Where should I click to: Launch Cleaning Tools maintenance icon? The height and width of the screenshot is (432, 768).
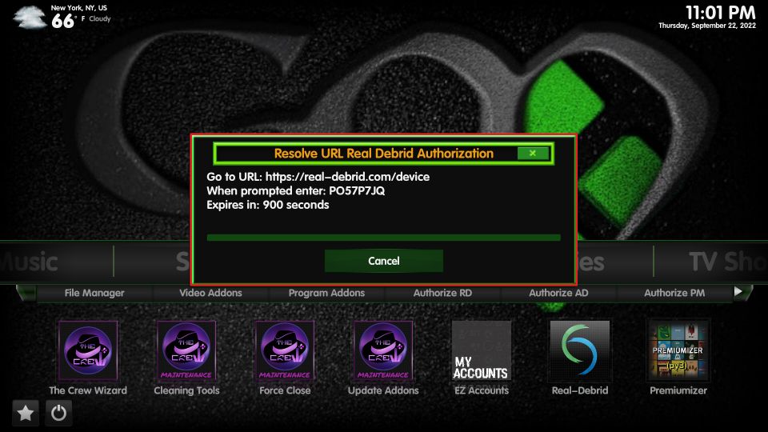point(186,350)
